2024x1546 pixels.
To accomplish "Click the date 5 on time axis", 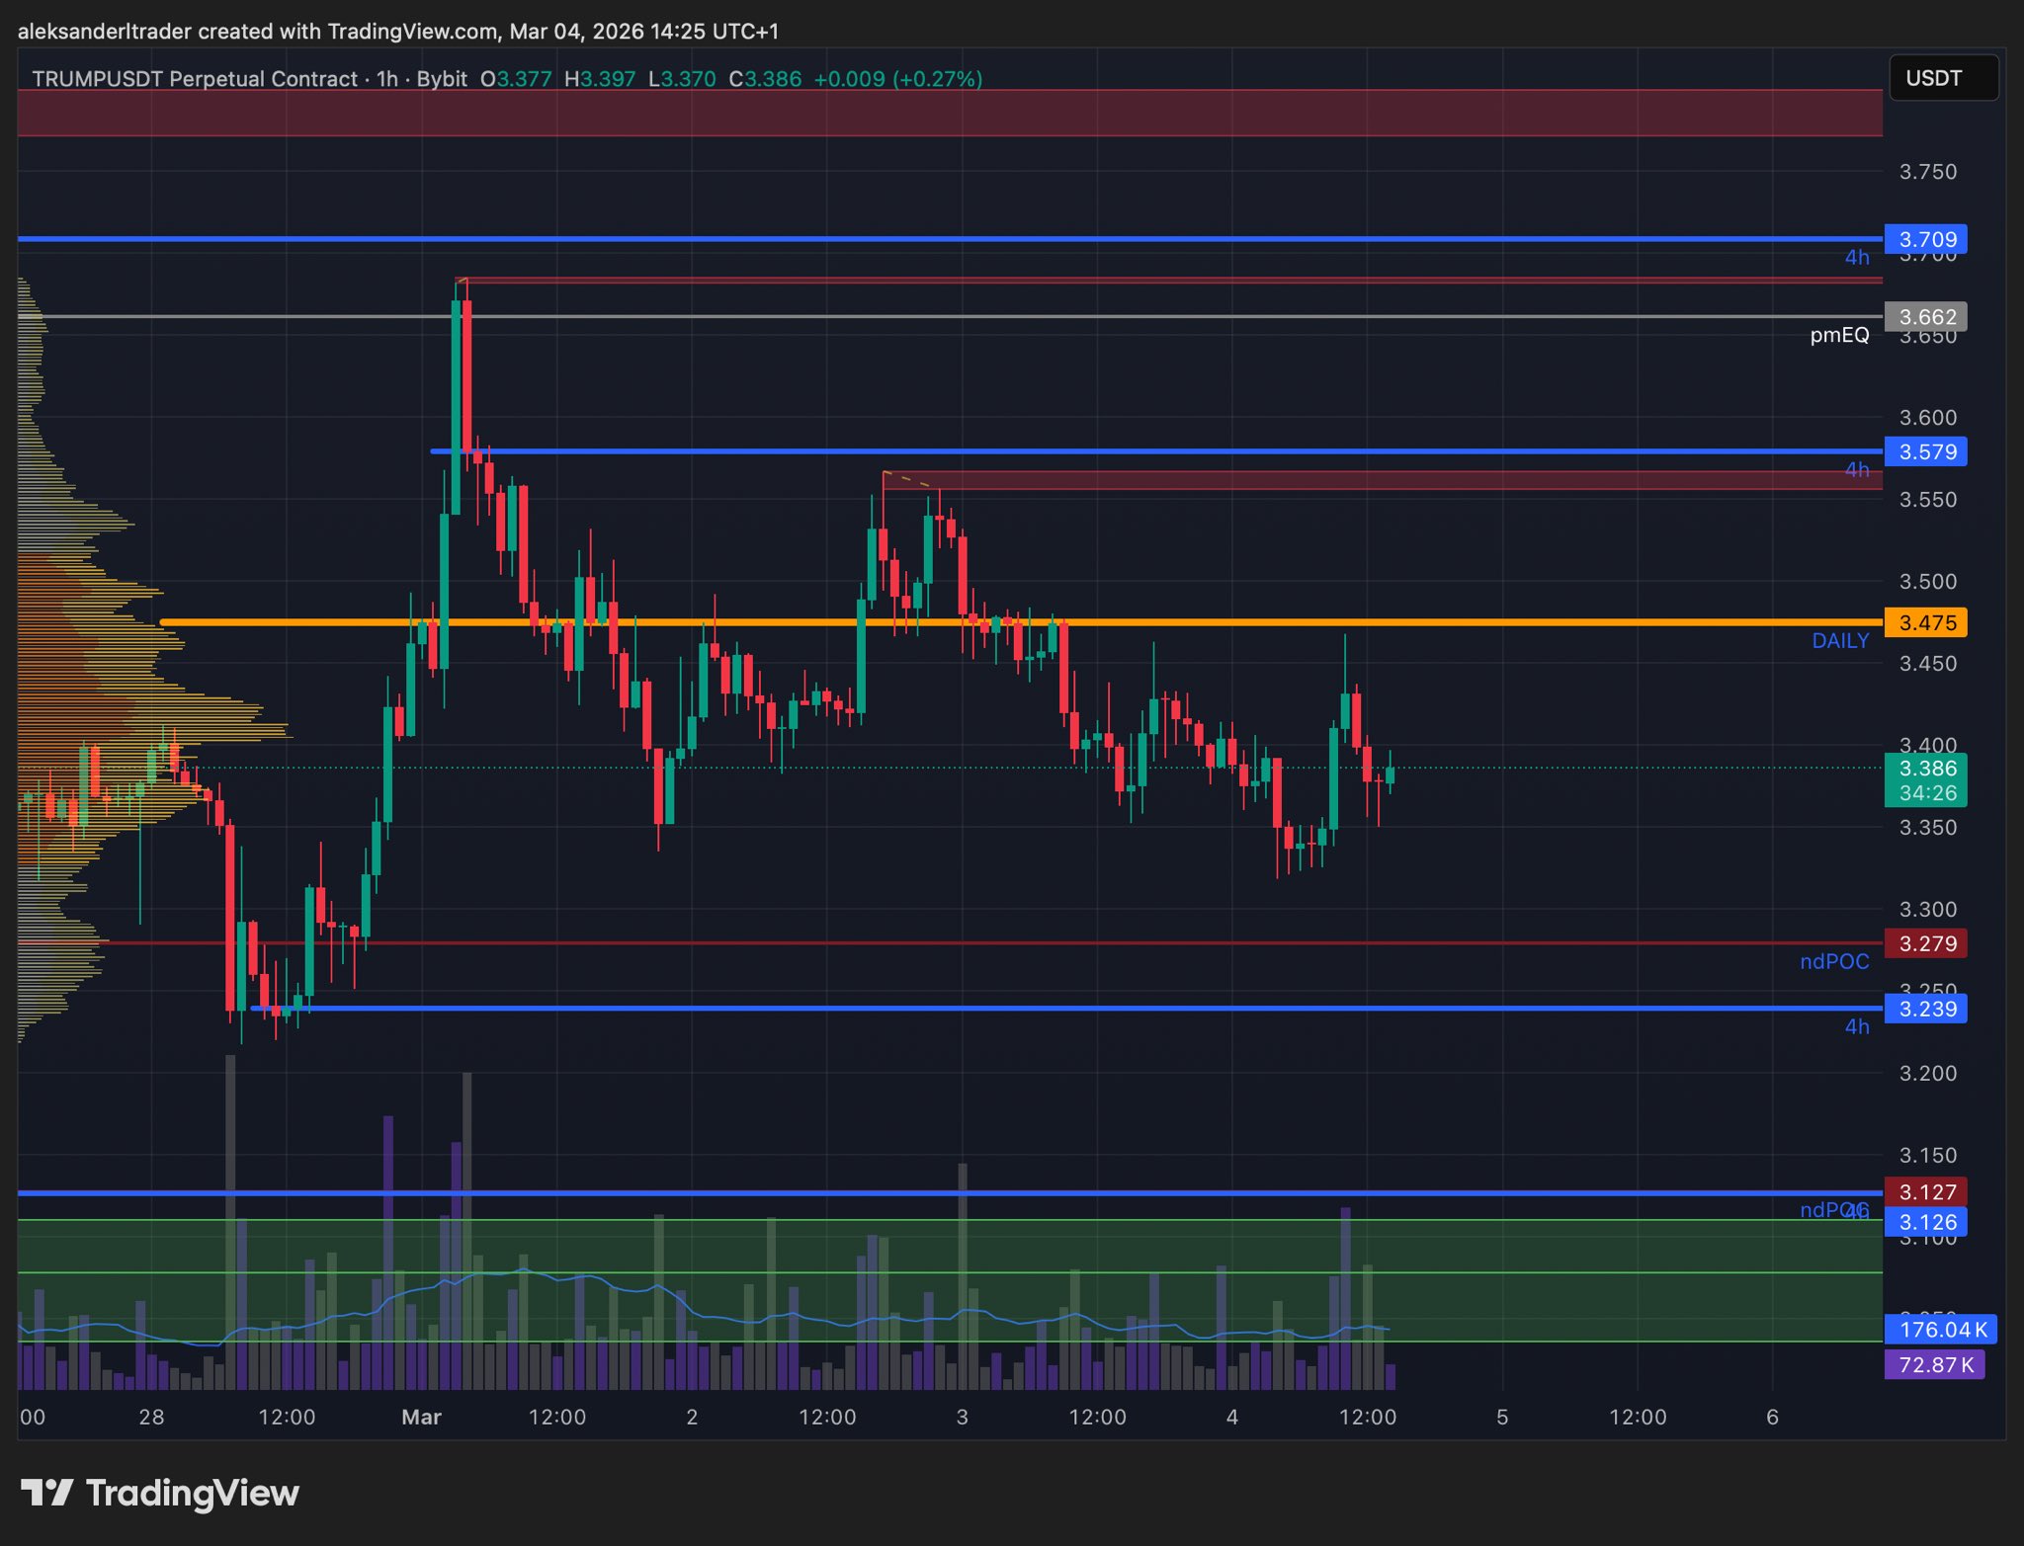I will (x=1502, y=1418).
